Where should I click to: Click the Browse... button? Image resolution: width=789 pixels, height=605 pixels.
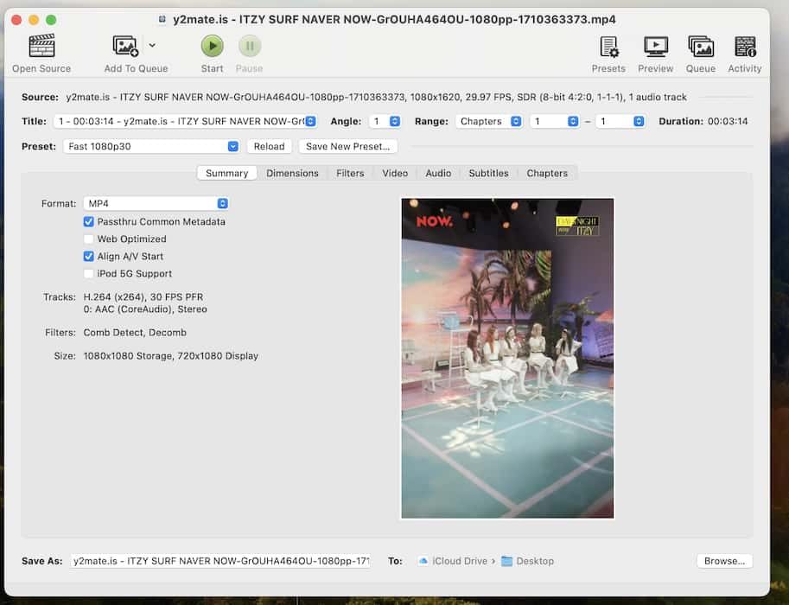(x=724, y=561)
